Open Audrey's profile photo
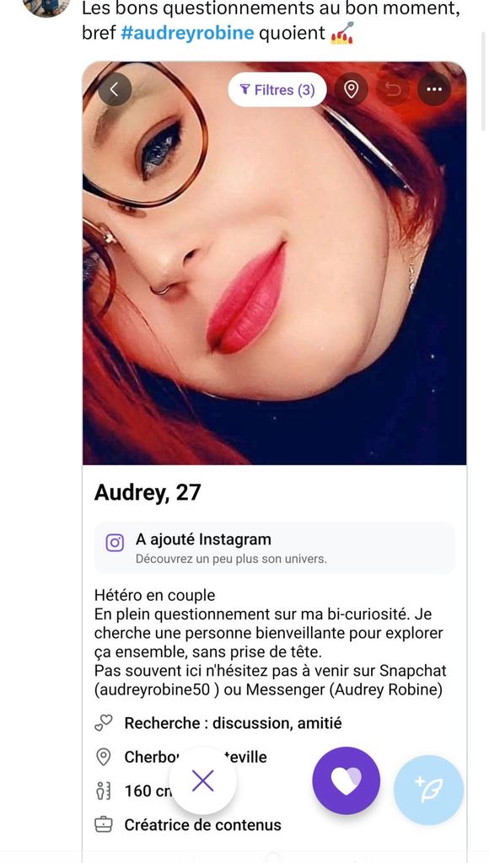 click(x=274, y=263)
